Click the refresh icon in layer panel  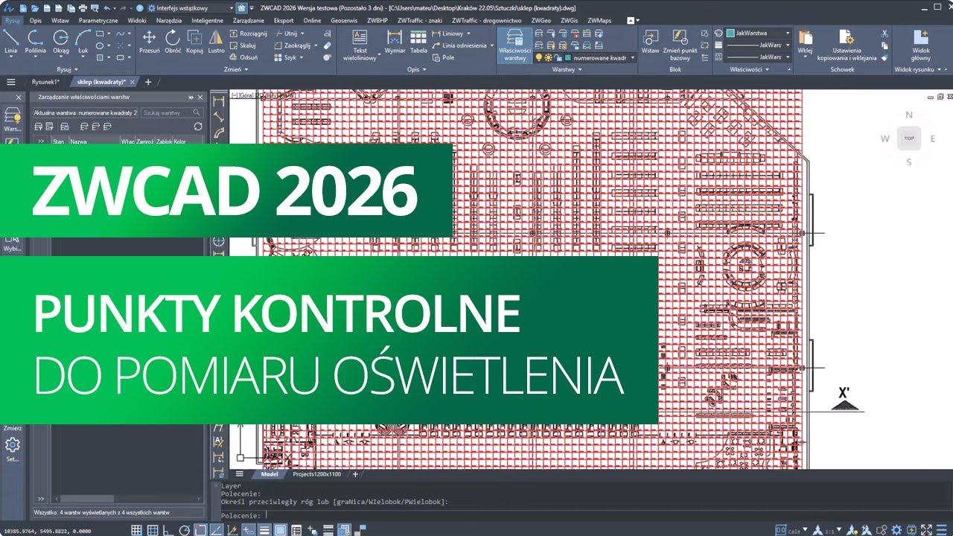pyautogui.click(x=197, y=127)
